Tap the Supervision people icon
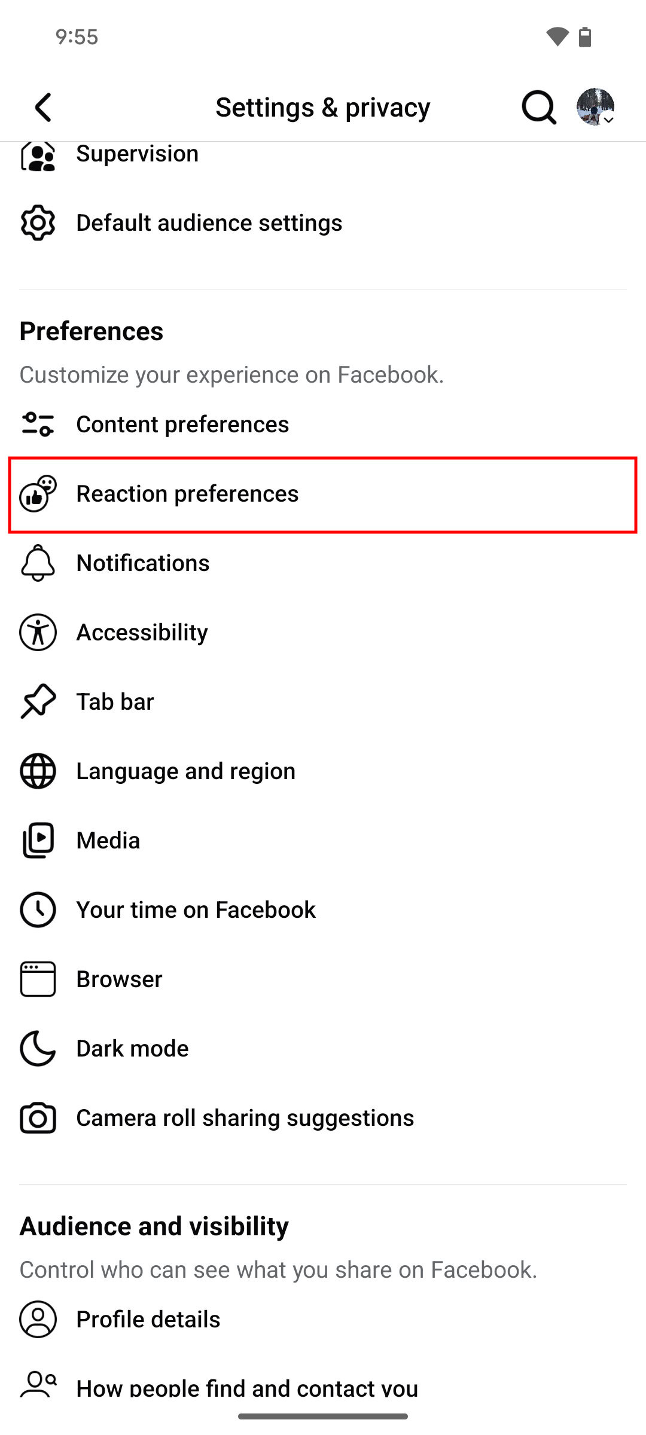The image size is (646, 1435). 38,155
